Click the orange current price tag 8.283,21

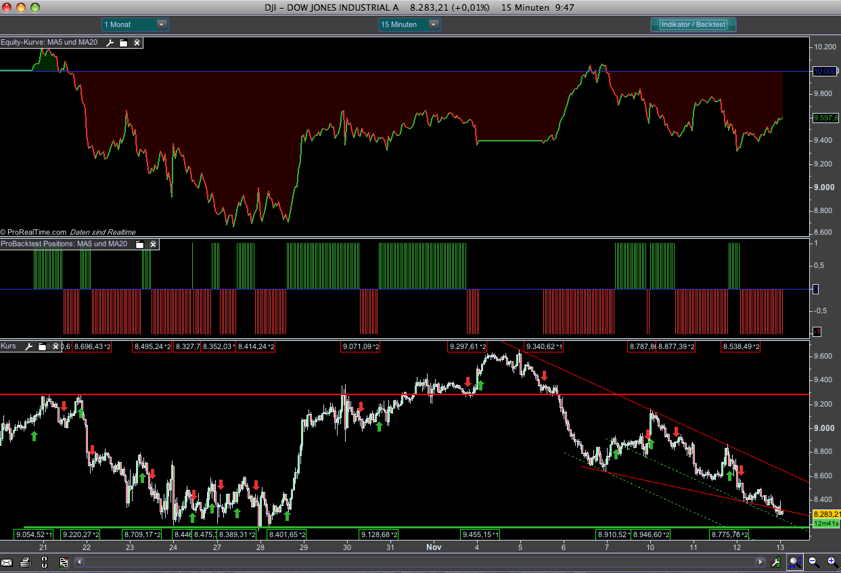[x=826, y=515]
